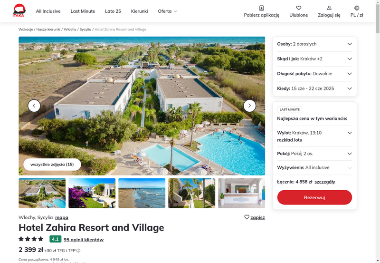Open the PL / zł globe language selector

coord(357,8)
